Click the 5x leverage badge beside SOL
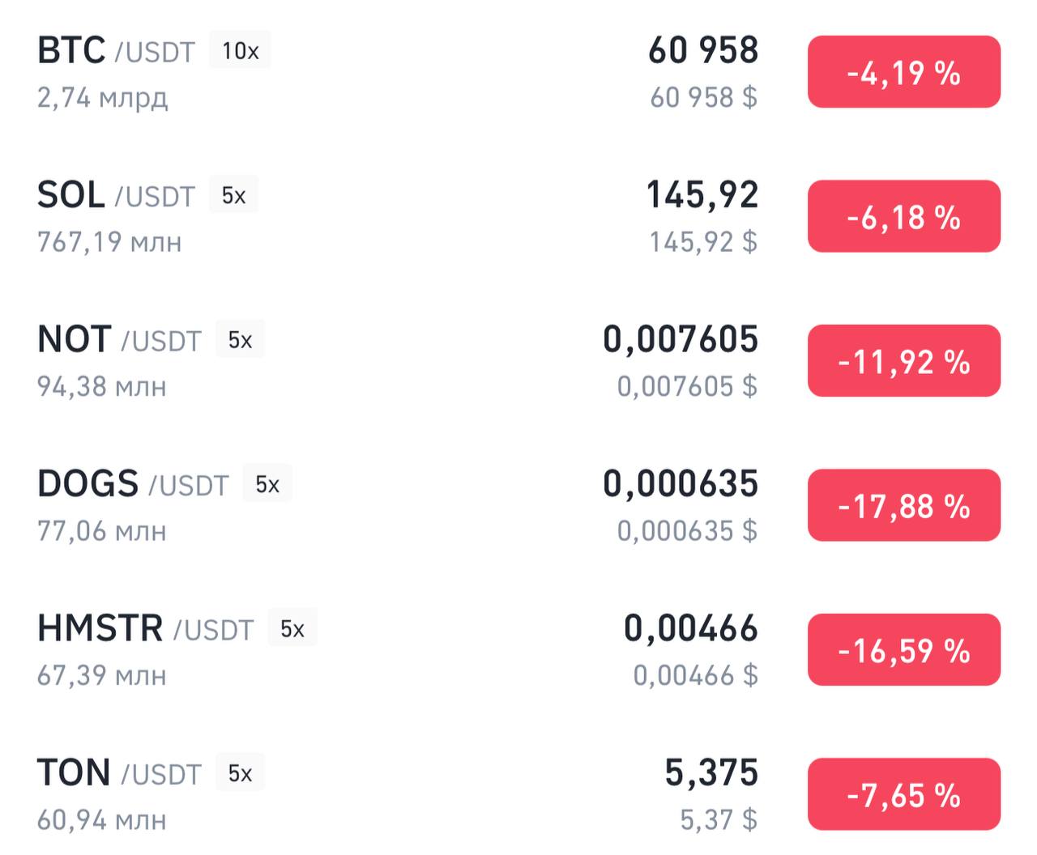The width and height of the screenshot is (1037, 855). (x=233, y=196)
